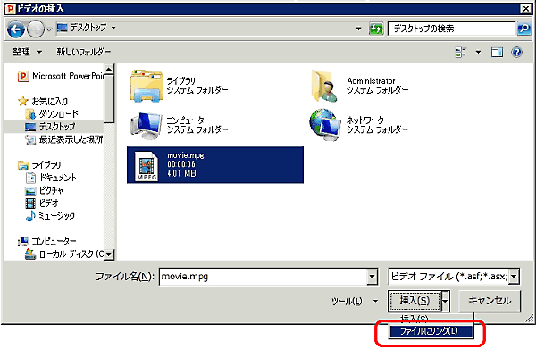Click コンピューター in the navigation tree
This screenshot has width=536, height=349.
(46, 241)
